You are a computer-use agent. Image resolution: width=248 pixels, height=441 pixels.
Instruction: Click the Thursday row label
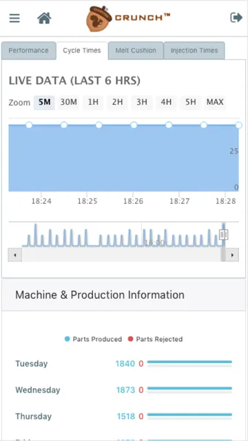(34, 416)
